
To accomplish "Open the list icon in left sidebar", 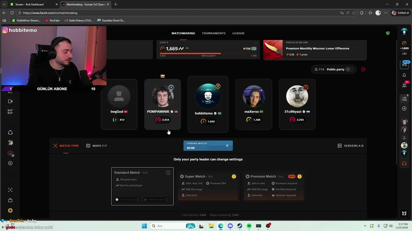I will (10, 112).
